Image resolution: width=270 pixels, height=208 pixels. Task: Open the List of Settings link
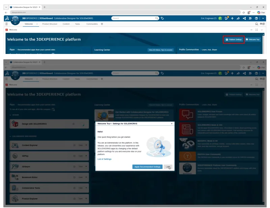coord(104,159)
